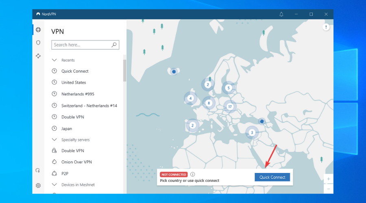
Task: Select the Iceland server dot on map
Action: [174, 71]
